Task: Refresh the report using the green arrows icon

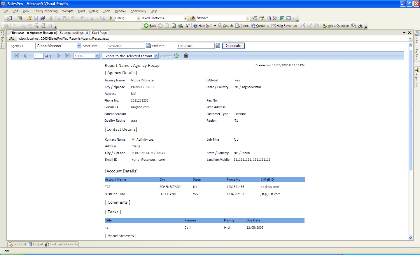Action: pos(177,56)
